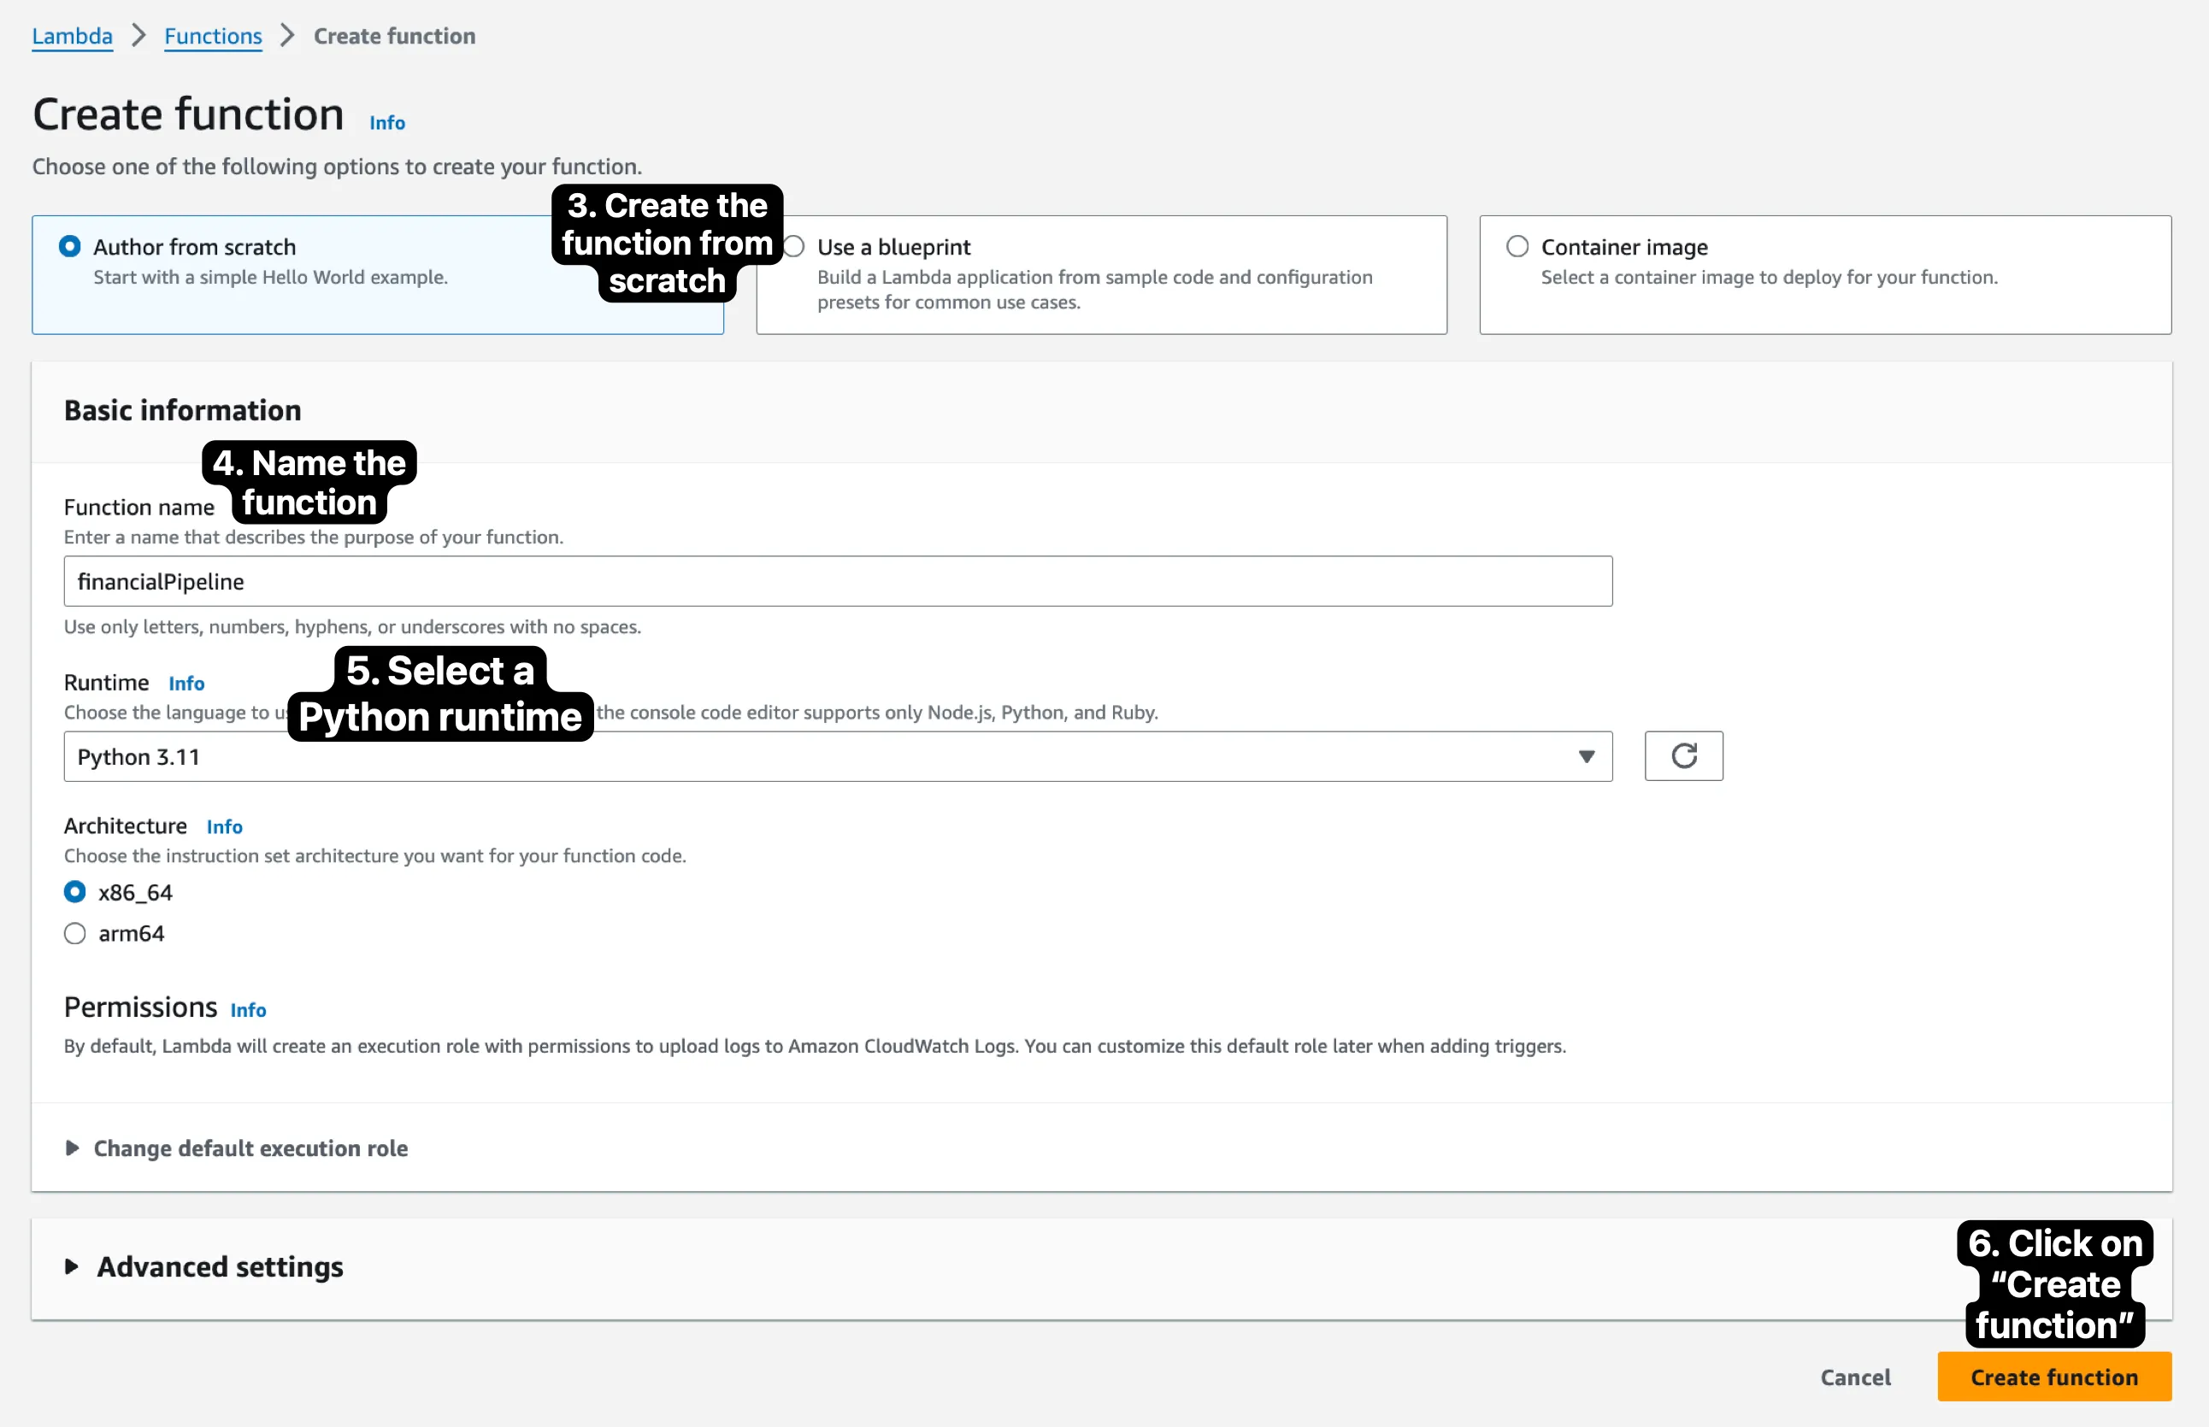2209x1427 pixels.
Task: Select Use a blueprint option
Action: (x=794, y=246)
